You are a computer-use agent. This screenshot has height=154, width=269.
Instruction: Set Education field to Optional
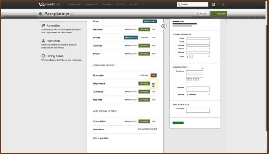coord(144,75)
